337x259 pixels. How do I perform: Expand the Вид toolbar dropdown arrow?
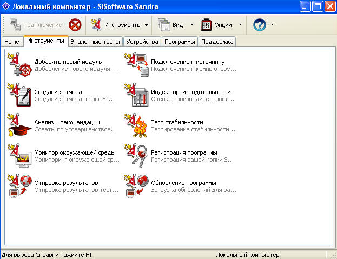[191, 25]
